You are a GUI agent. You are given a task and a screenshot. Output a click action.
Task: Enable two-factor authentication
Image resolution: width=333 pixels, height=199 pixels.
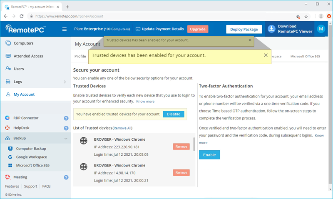(209, 155)
